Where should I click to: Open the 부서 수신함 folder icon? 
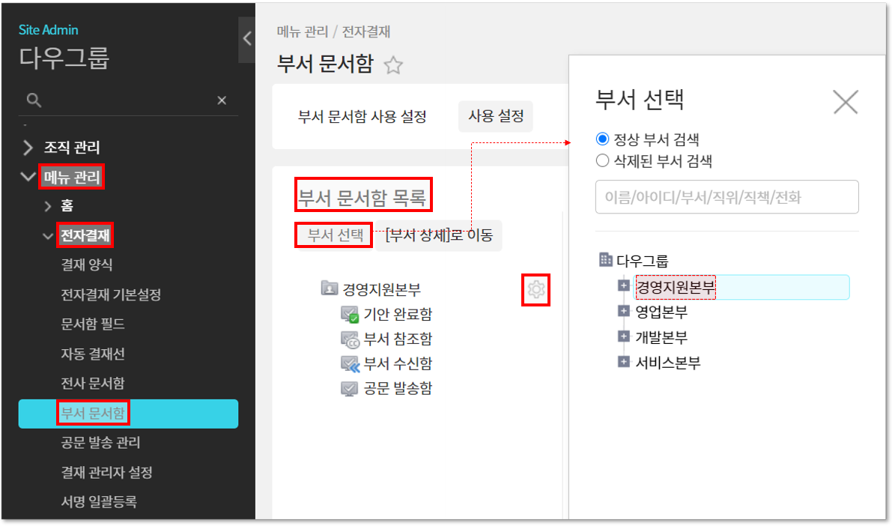(350, 364)
